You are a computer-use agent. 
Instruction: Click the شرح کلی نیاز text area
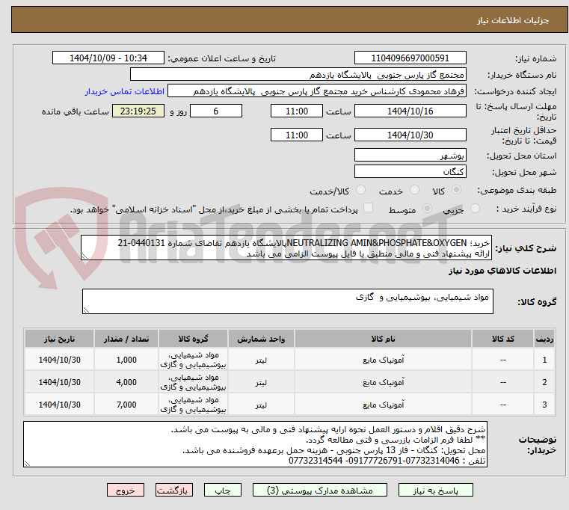(286, 248)
